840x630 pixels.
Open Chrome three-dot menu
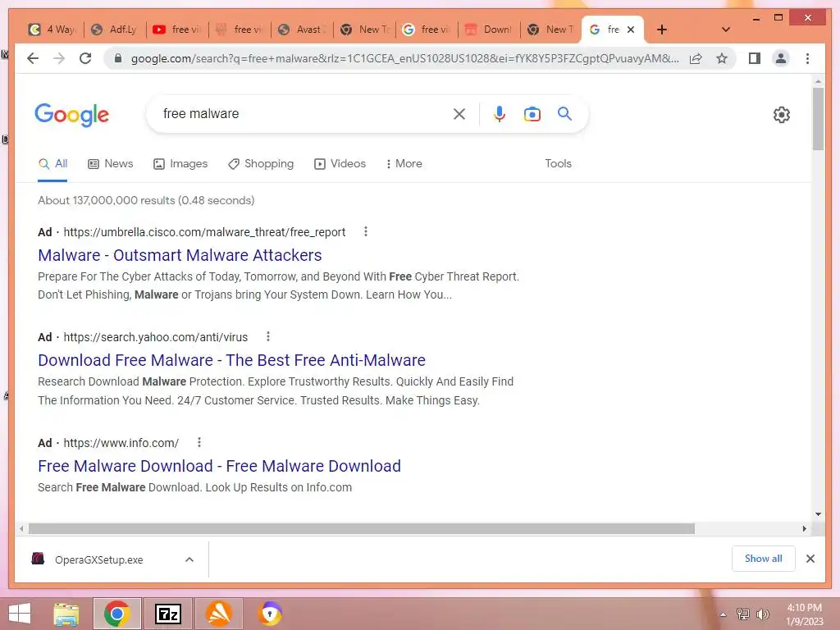(807, 58)
